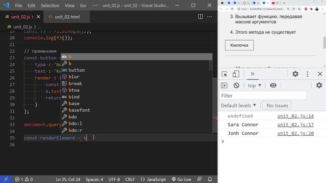The width and height of the screenshot is (326, 183).
Task: Open the Default levels dropdown
Action: (238, 105)
